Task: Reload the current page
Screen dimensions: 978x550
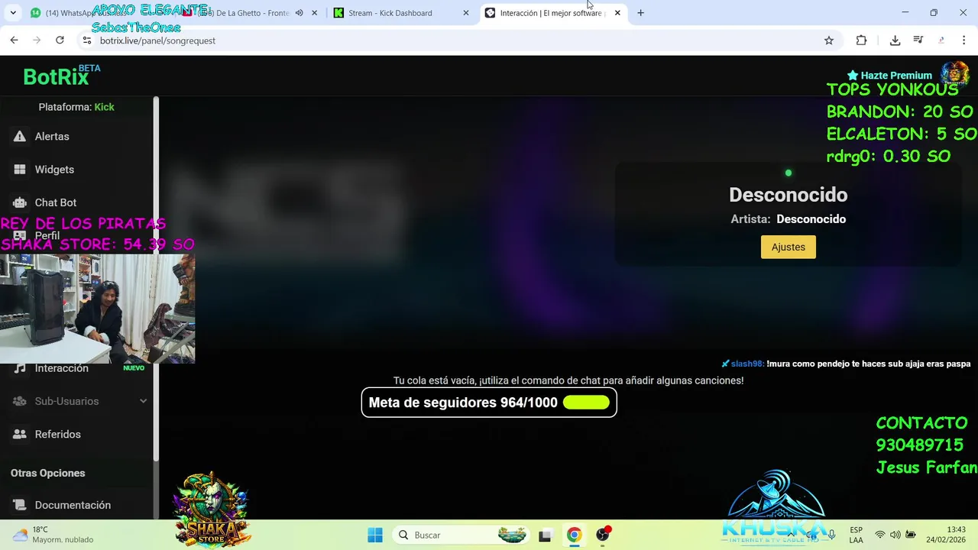Action: (x=60, y=40)
